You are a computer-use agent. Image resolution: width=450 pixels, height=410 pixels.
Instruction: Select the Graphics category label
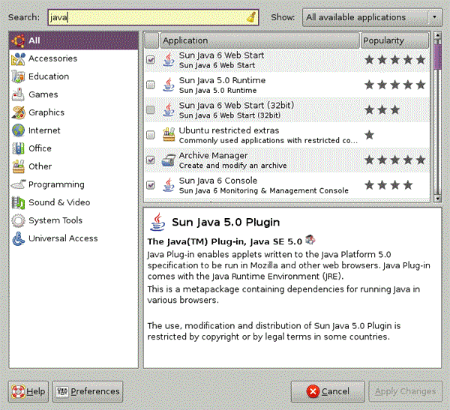pyautogui.click(x=46, y=112)
